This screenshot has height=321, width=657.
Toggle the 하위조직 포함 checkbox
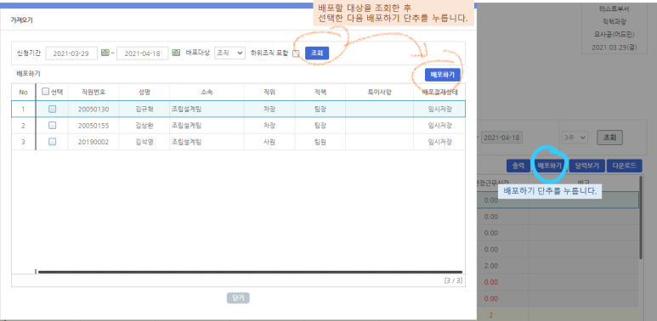(x=296, y=53)
